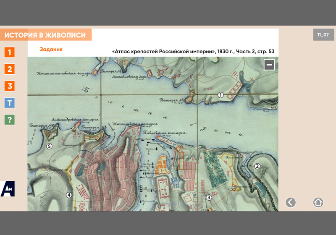Click the Атлас крепостей Российской империи caption

(x=193, y=52)
